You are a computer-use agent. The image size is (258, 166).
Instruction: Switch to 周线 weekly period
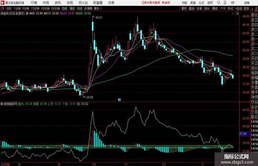tap(72, 8)
